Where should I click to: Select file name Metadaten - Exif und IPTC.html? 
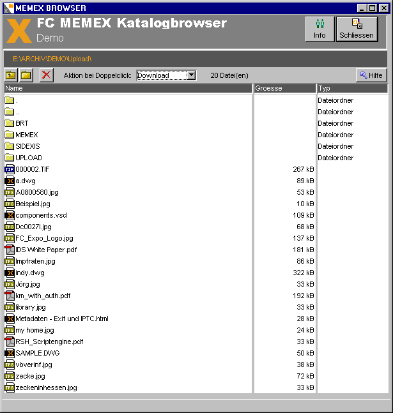click(62, 319)
